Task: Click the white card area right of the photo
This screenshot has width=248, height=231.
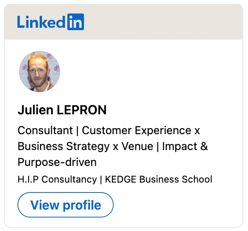Action: 151,71
